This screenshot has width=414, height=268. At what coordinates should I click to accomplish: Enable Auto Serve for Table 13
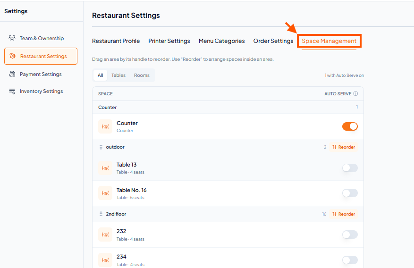click(350, 168)
